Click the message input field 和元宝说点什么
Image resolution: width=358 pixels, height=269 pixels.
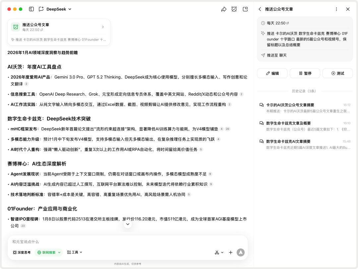coord(99,242)
